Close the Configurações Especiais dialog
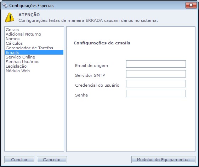The image size is (199, 167). coord(191,5)
